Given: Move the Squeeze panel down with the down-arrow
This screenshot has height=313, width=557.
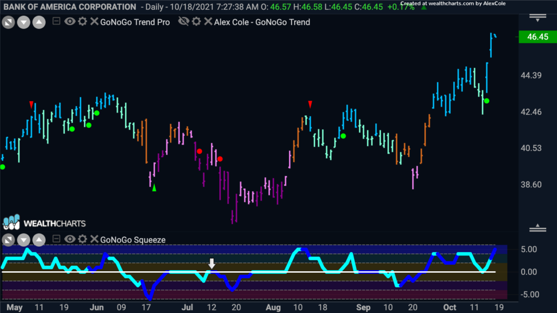Looking at the screenshot, I should click(23, 240).
